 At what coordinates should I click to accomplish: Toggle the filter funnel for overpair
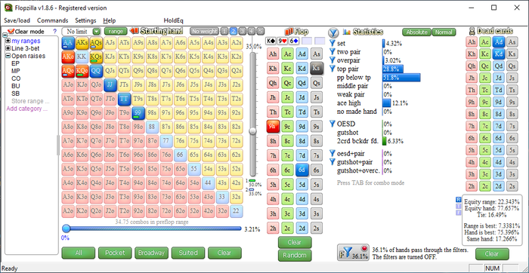333,60
